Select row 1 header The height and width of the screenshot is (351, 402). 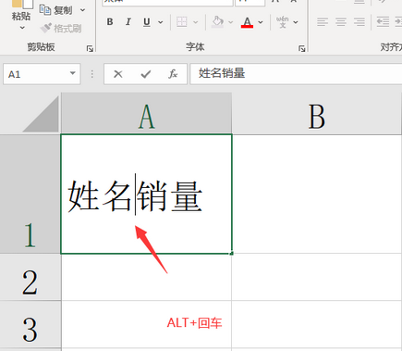pos(30,194)
